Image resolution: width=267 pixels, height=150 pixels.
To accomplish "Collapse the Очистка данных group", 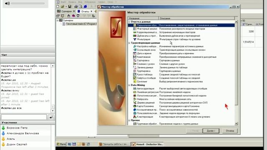I will point(129,22).
